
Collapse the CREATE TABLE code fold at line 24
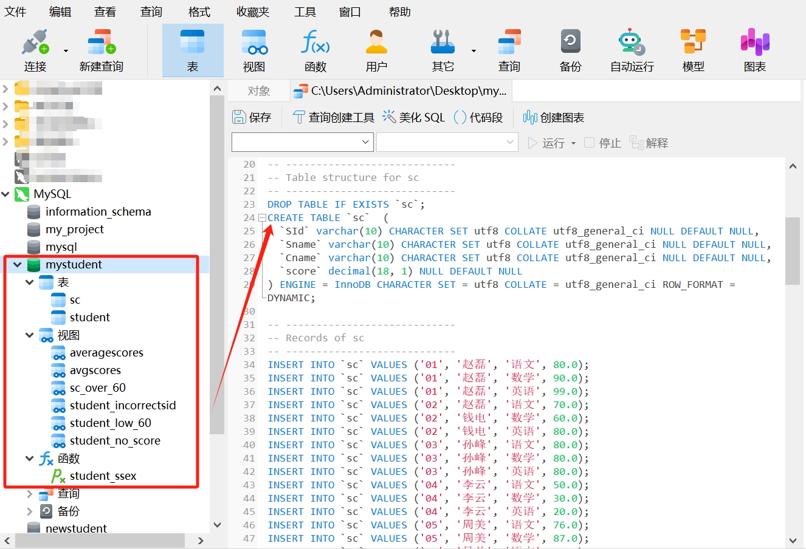click(x=262, y=218)
